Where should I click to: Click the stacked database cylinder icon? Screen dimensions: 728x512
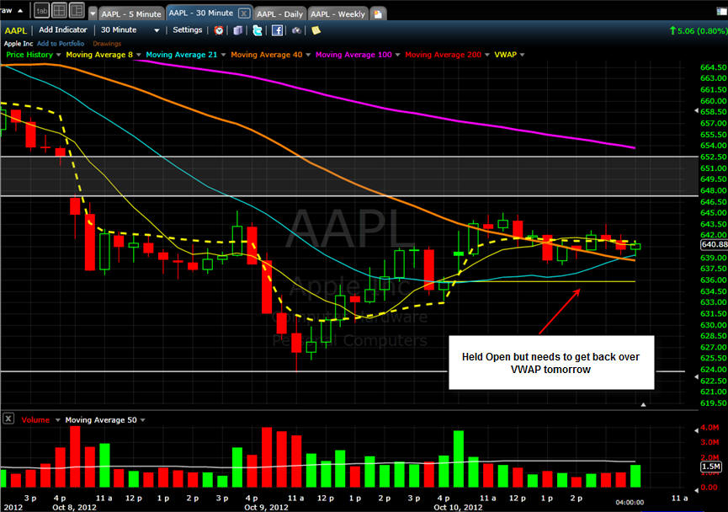[237, 30]
